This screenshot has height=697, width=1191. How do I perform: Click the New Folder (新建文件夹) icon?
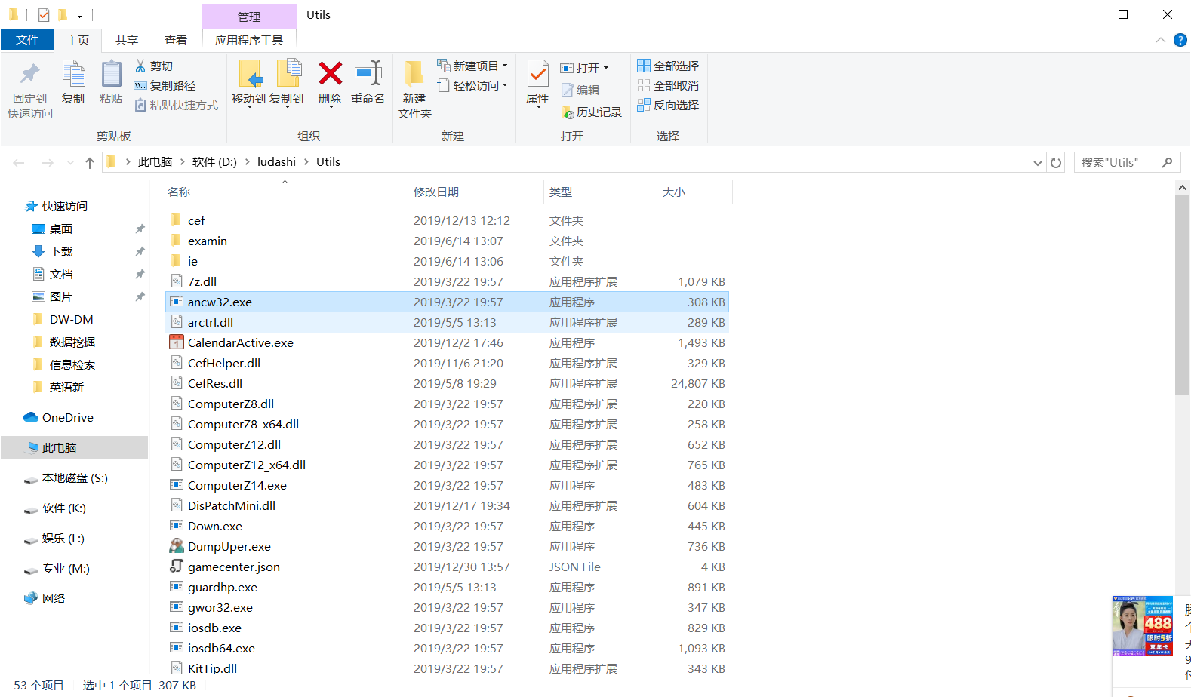coord(414,74)
